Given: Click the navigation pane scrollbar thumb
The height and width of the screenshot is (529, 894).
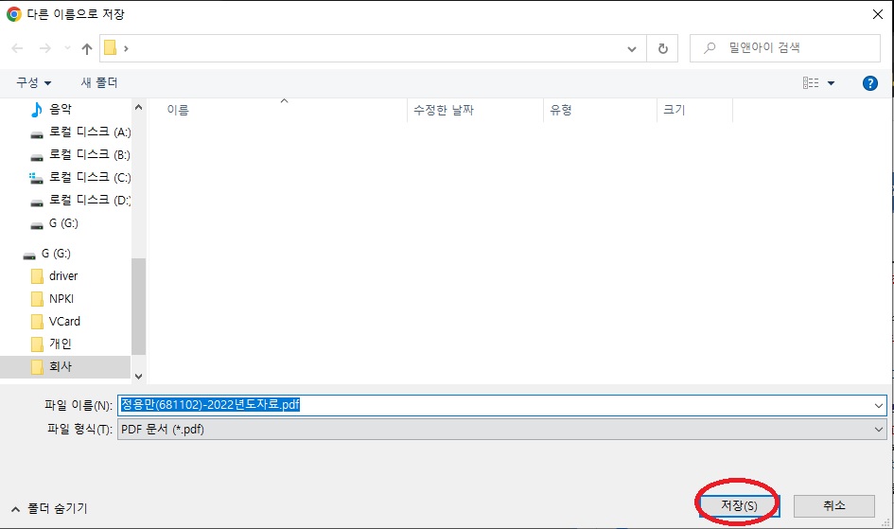Looking at the screenshot, I should [x=138, y=307].
